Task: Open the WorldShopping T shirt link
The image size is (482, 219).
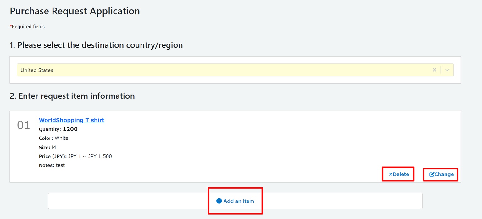Action: tap(71, 120)
